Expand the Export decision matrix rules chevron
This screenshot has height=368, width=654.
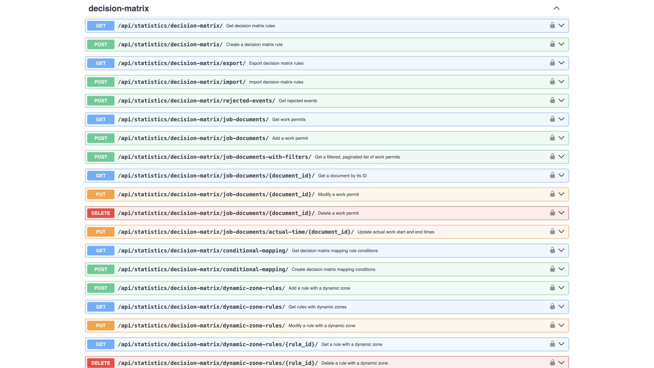[561, 63]
